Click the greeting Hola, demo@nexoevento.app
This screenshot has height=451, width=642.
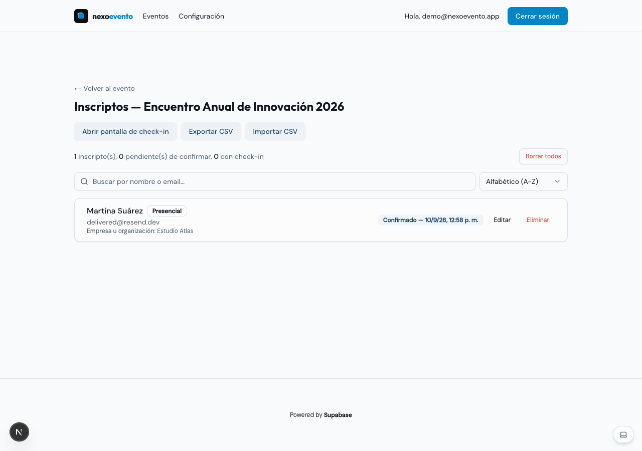point(452,16)
